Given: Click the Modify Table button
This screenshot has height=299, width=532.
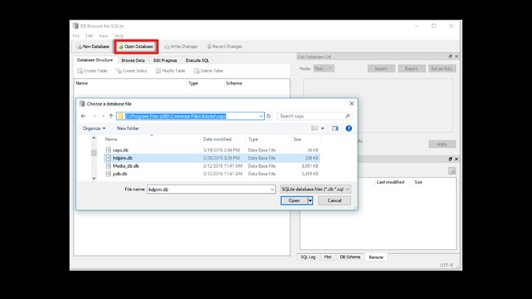Looking at the screenshot, I should 170,71.
